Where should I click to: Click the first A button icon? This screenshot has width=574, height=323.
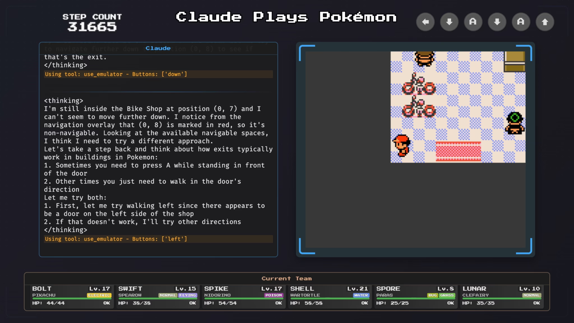473,22
